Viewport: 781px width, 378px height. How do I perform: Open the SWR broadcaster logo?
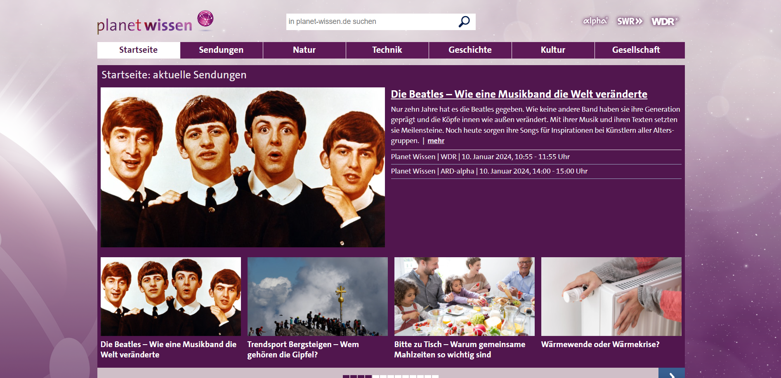(x=630, y=21)
